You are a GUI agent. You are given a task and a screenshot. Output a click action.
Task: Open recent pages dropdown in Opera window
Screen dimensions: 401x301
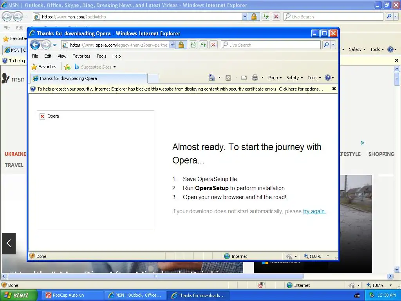(54, 45)
